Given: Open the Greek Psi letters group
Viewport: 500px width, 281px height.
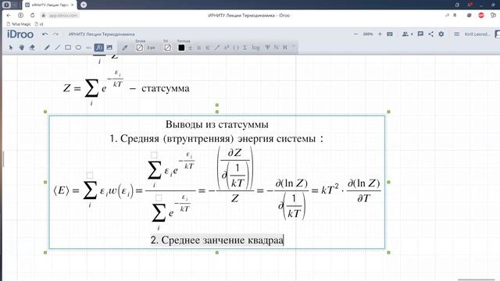Looking at the screenshot, I should (x=267, y=48).
